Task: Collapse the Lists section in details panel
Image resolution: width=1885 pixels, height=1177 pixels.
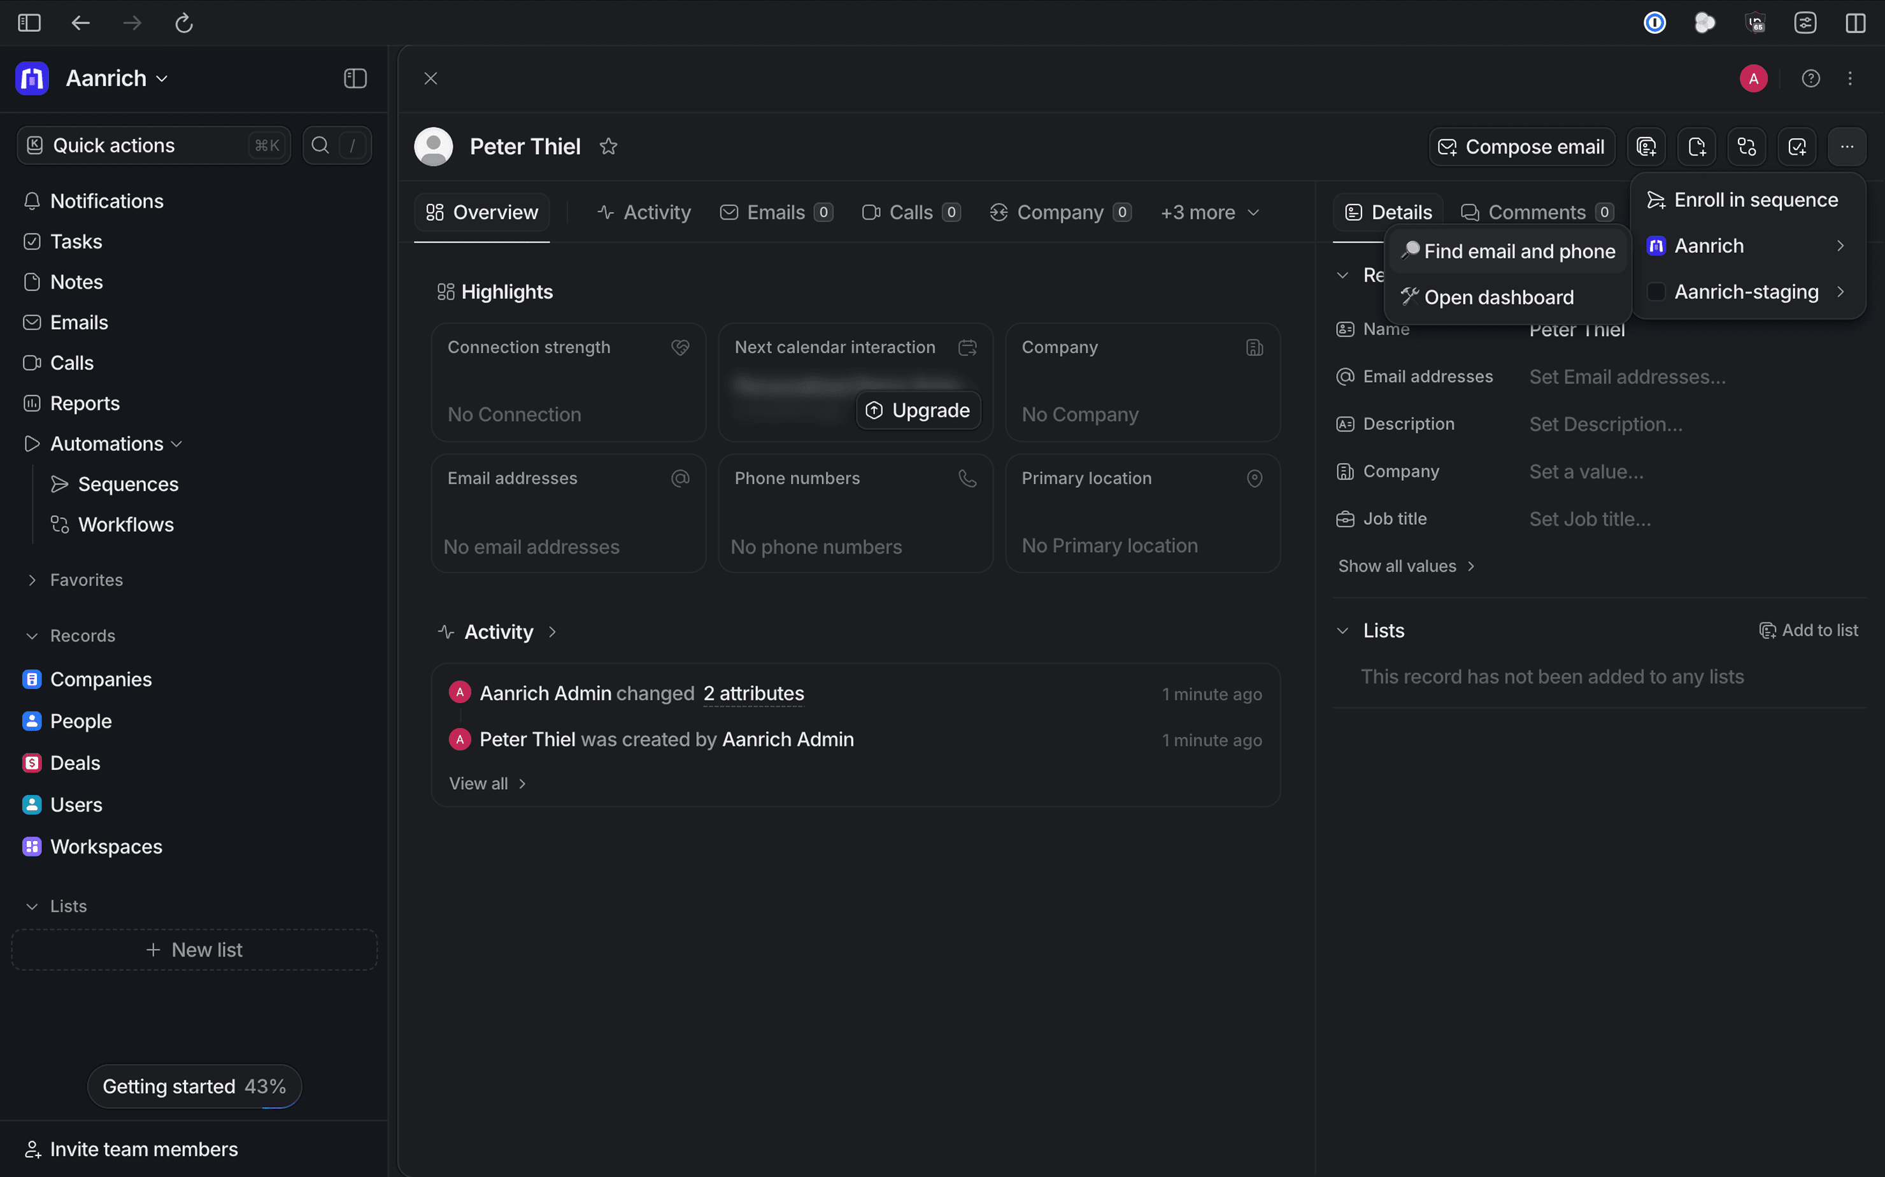Action: pyautogui.click(x=1342, y=631)
